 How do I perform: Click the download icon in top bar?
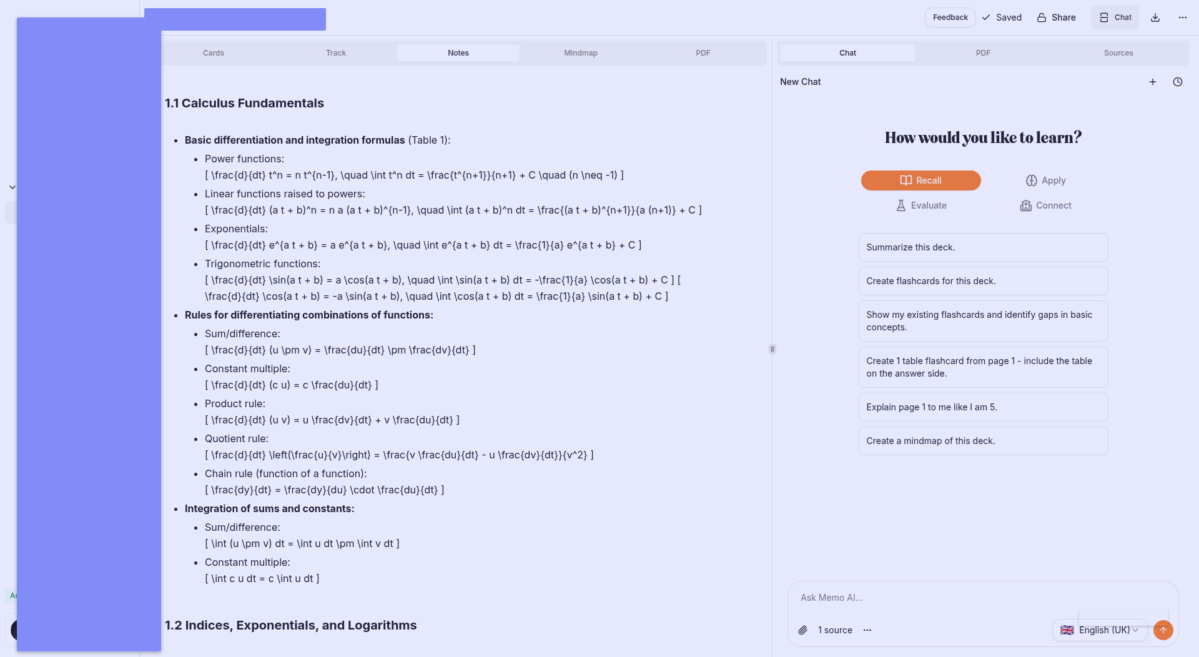(x=1155, y=17)
